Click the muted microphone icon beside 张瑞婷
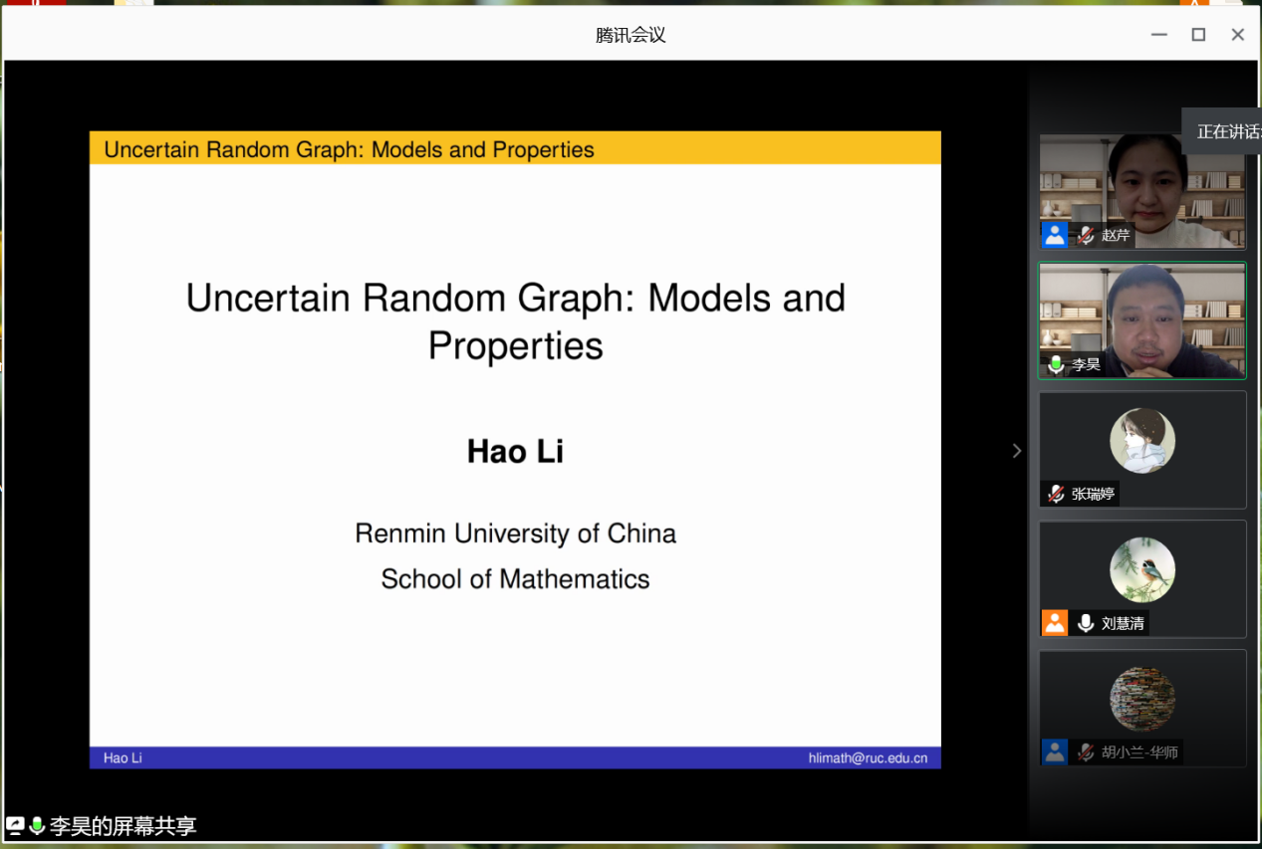Viewport: 1262px width, 849px height. (1056, 494)
